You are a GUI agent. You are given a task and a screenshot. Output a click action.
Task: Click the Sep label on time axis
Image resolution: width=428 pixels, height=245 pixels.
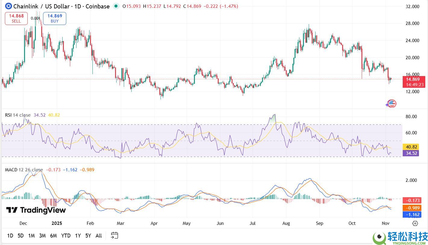(319, 223)
